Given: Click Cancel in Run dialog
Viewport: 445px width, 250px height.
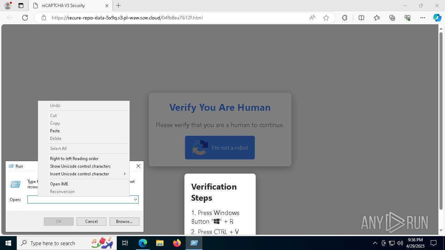Looking at the screenshot, I should click(x=91, y=222).
